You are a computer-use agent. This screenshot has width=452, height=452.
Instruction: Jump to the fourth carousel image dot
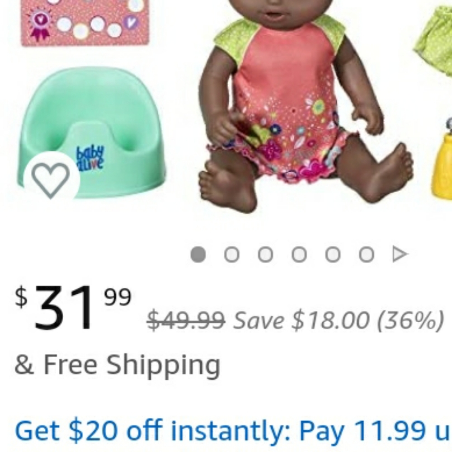(299, 254)
